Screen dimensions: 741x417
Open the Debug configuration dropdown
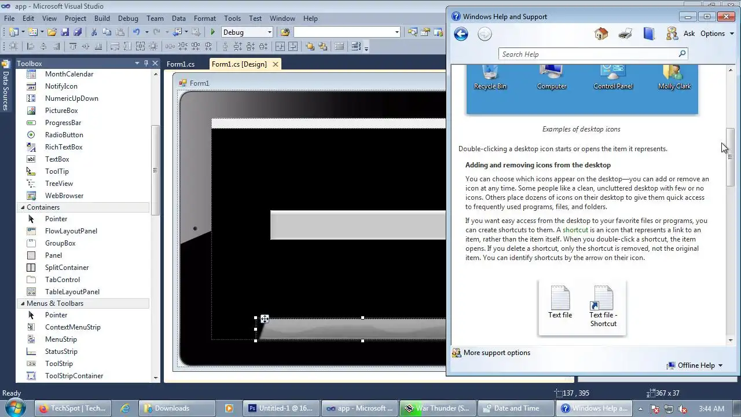pos(269,32)
